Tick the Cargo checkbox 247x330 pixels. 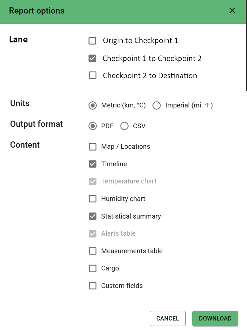click(x=93, y=268)
